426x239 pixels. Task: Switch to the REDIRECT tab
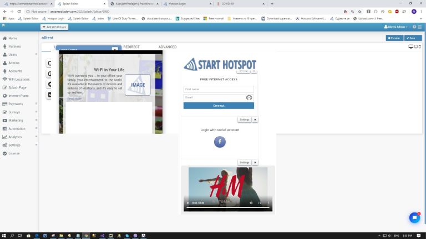[131, 47]
